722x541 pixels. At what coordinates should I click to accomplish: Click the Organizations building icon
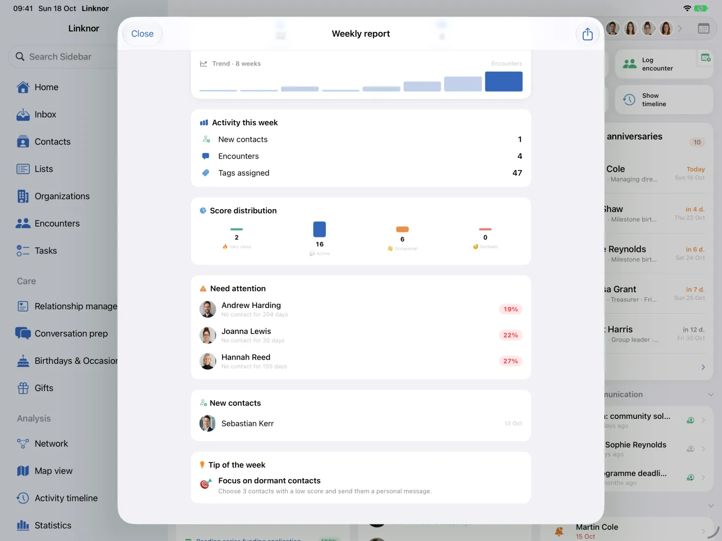click(23, 196)
